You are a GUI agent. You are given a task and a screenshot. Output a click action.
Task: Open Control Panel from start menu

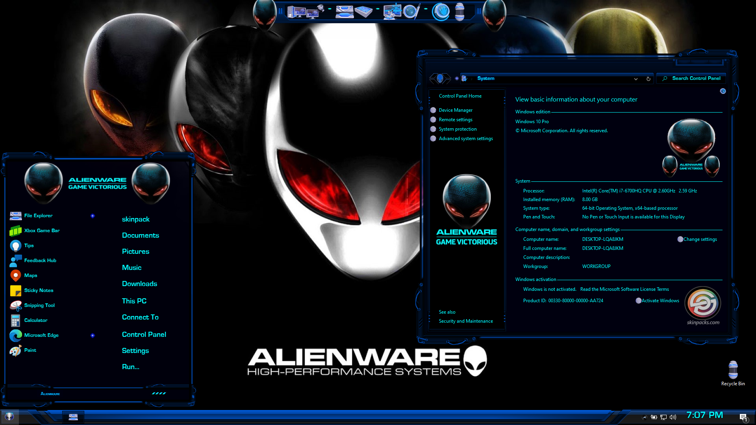(144, 334)
